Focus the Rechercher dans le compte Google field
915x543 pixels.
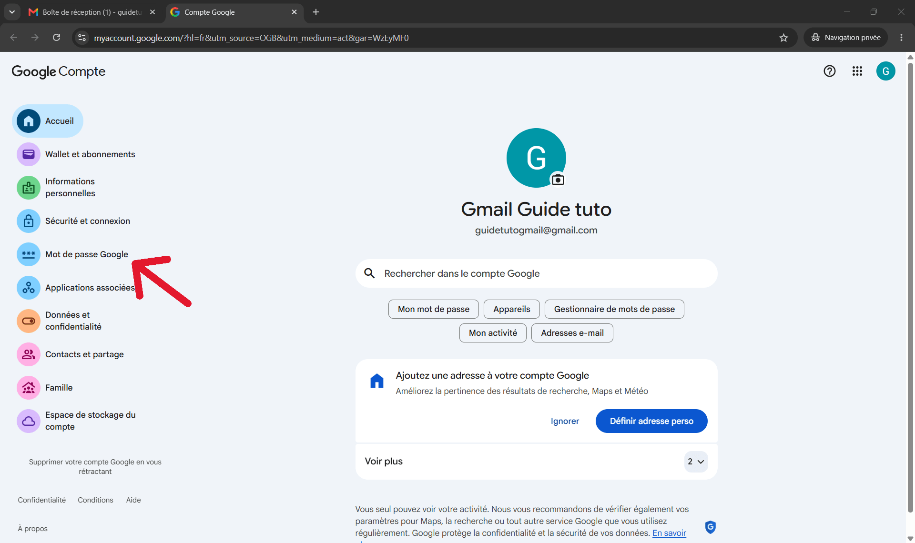pyautogui.click(x=536, y=273)
